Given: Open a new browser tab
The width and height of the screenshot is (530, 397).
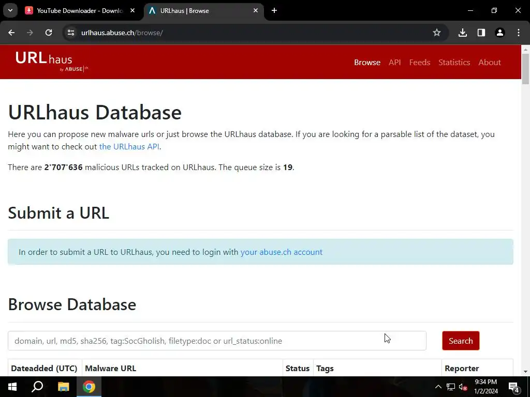Looking at the screenshot, I should pyautogui.click(x=274, y=10).
